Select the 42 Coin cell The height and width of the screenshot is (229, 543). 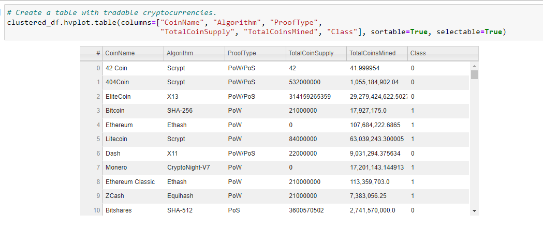coord(134,68)
